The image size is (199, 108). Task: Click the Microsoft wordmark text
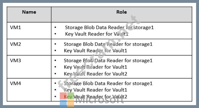pos(100,100)
